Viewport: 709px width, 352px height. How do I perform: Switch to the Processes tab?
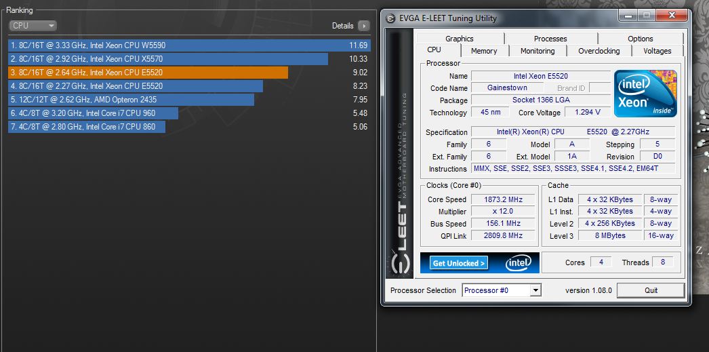point(550,39)
